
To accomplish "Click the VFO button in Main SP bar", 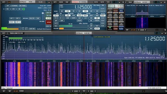I will coord(84,91).
